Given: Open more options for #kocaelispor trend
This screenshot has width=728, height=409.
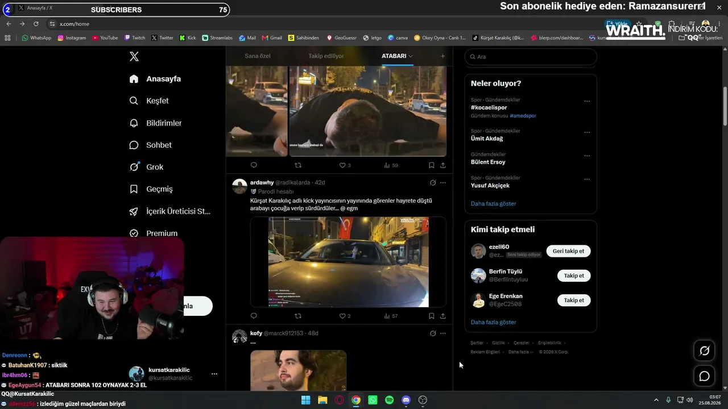Looking at the screenshot, I should (x=587, y=101).
